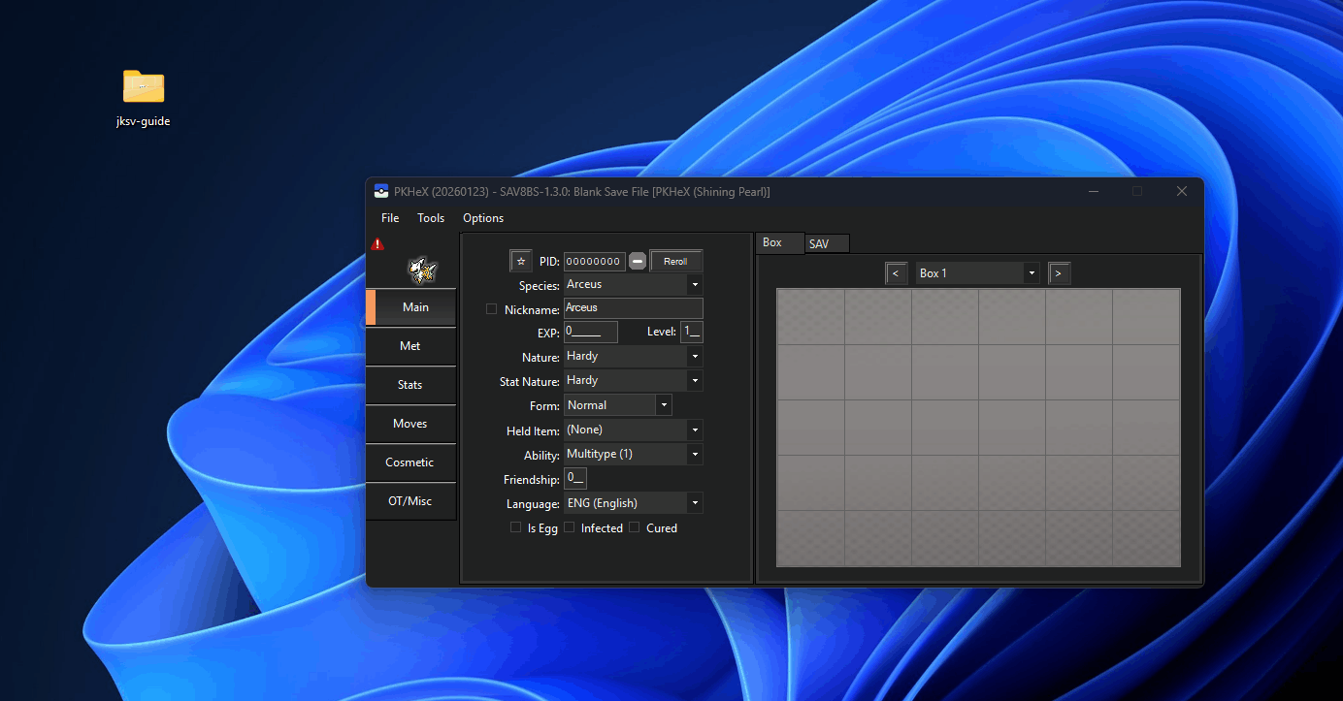This screenshot has height=701, width=1343.
Task: Check the Is Egg checkbox
Action: point(516,527)
